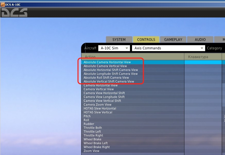
Task: Select Camera Zoom View row
Action: click(x=133, y=105)
